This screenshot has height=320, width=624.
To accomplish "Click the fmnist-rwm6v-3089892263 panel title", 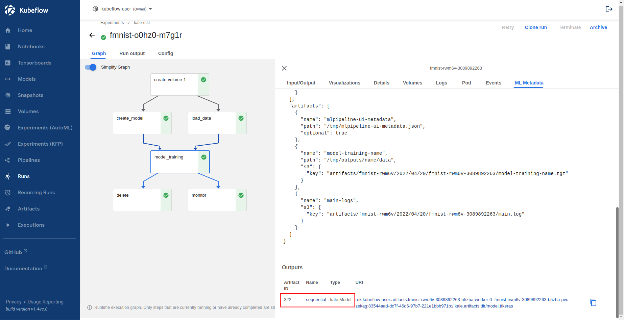I will pyautogui.click(x=456, y=68).
